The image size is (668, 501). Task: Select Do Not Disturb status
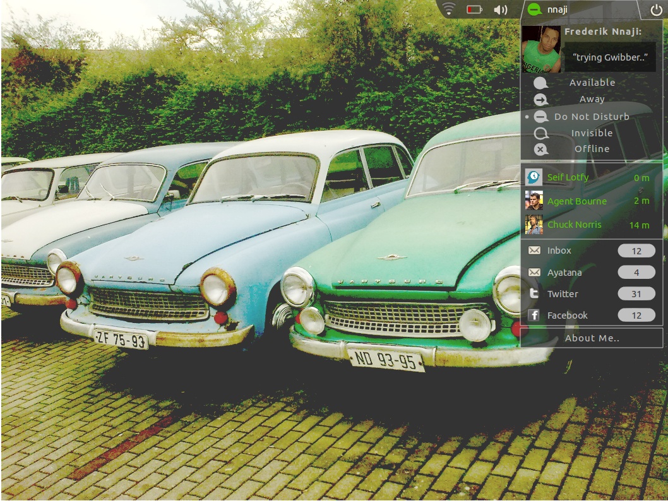(592, 117)
